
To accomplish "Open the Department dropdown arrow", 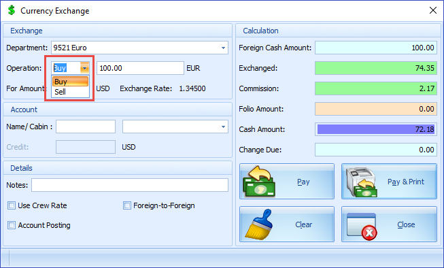I will tap(223, 48).
